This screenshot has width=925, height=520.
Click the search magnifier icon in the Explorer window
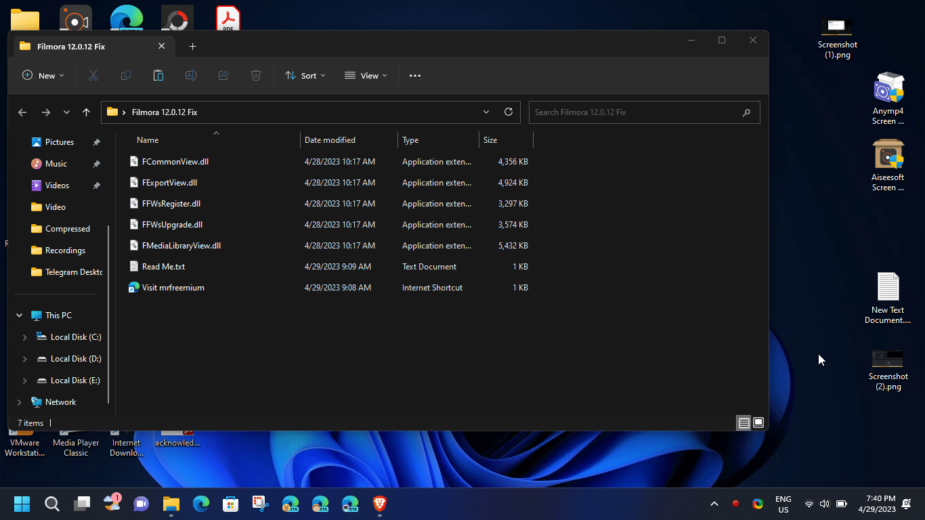pyautogui.click(x=746, y=112)
